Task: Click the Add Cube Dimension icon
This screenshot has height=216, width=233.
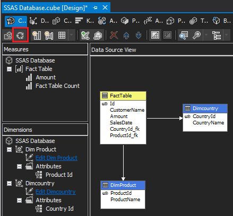Action: click(x=85, y=35)
